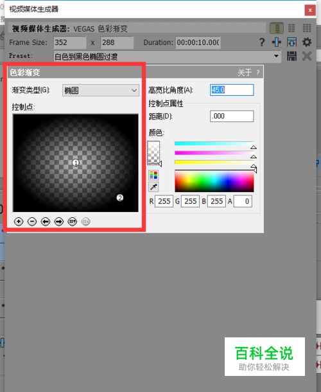Viewport: 321px width, 392px height.
Task: Switch to two-column layout view
Action: click(291, 28)
